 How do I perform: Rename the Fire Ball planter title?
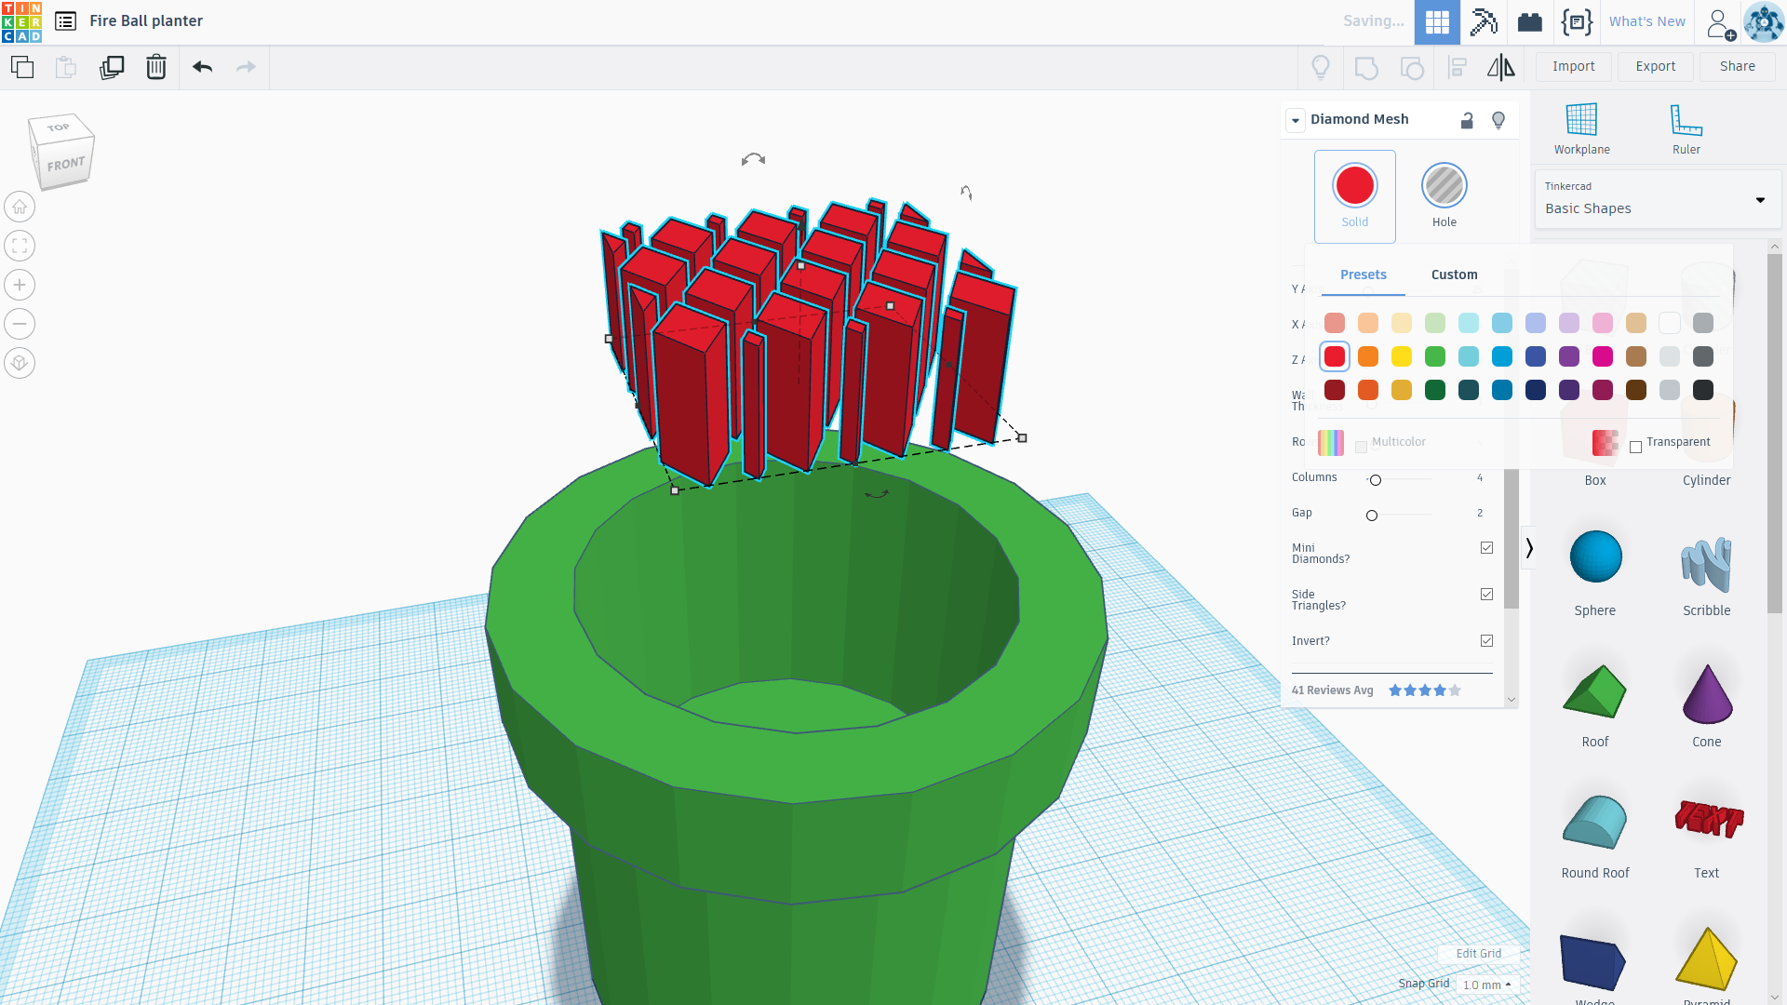pos(146,21)
